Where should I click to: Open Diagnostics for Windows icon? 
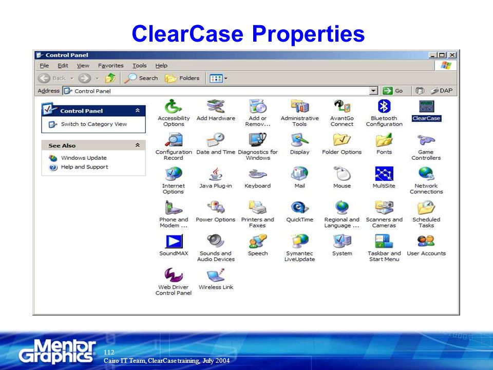pos(257,140)
